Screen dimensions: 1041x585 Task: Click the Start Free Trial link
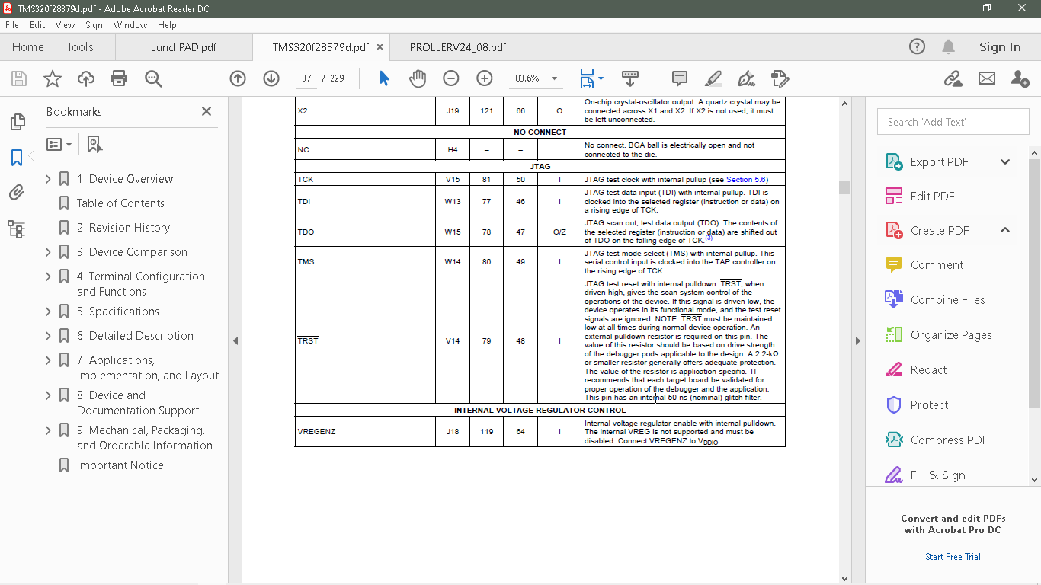pyautogui.click(x=953, y=556)
